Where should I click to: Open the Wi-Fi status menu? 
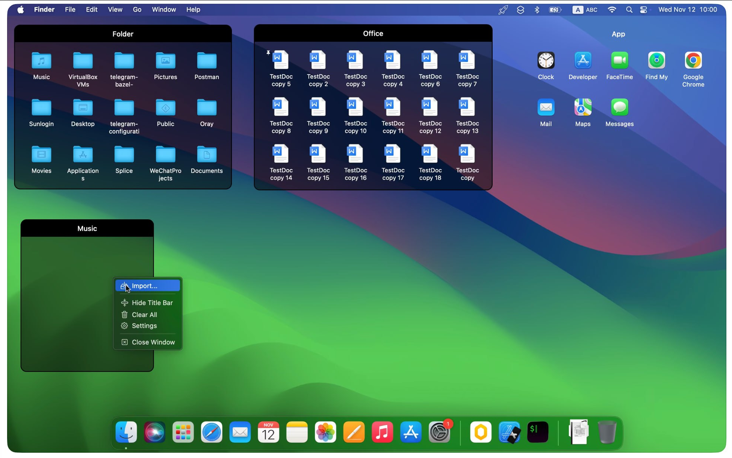[x=612, y=10]
